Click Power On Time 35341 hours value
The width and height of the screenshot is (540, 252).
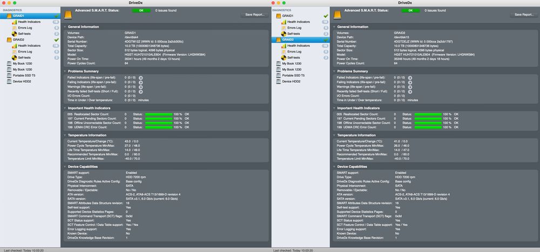coord(152,59)
